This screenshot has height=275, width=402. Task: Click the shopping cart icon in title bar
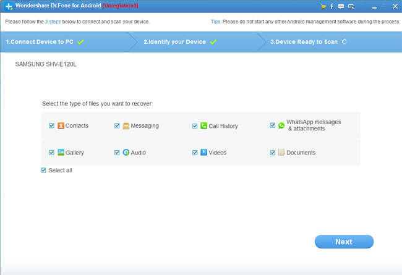point(323,7)
